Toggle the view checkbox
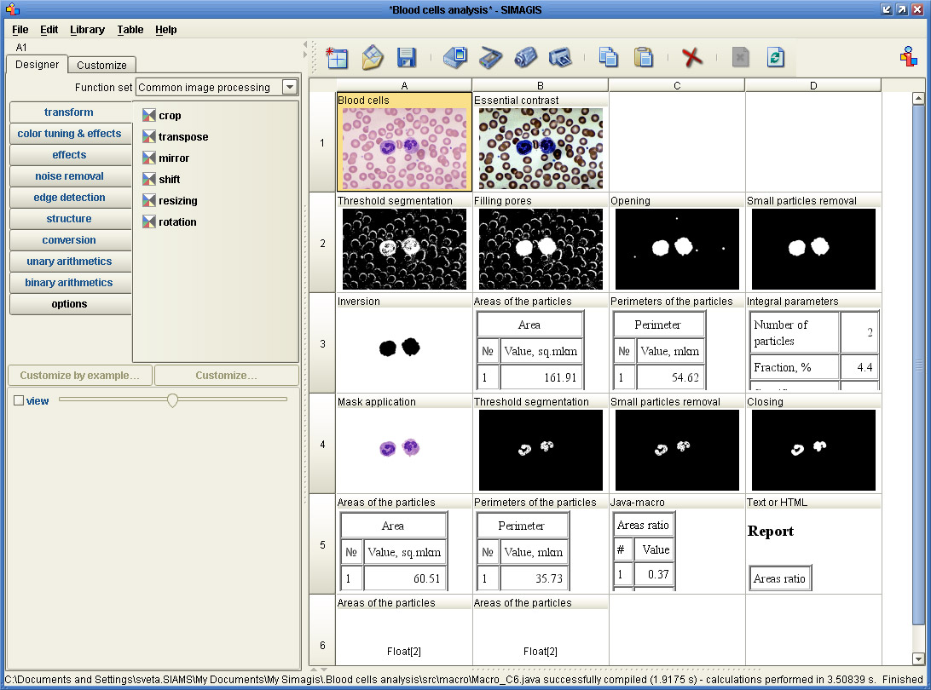 [19, 400]
